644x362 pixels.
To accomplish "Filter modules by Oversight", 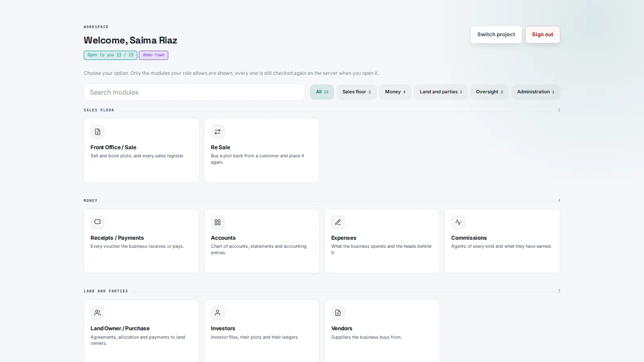I will point(489,92).
